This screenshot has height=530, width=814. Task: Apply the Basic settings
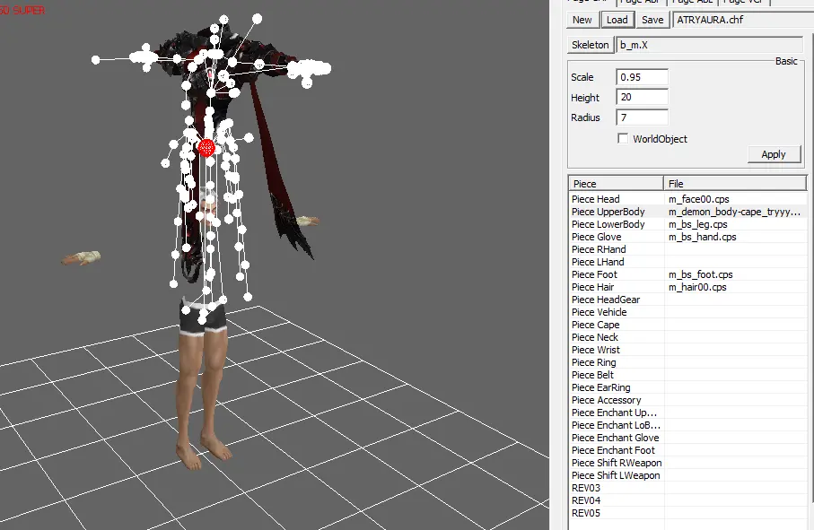tap(774, 154)
